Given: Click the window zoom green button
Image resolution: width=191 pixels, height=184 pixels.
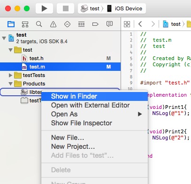Looking at the screenshot, I should 27,8.
